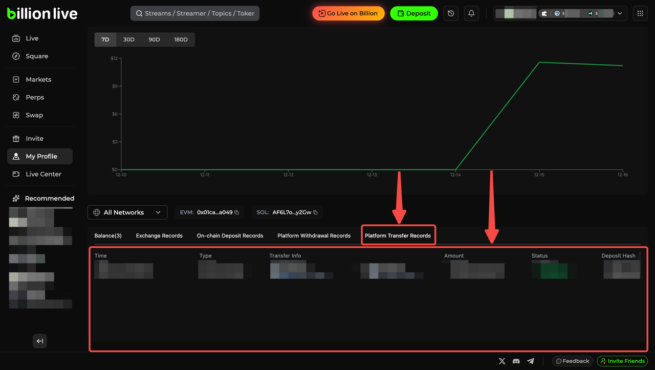Click the Deposit button
The width and height of the screenshot is (655, 370).
(x=414, y=13)
